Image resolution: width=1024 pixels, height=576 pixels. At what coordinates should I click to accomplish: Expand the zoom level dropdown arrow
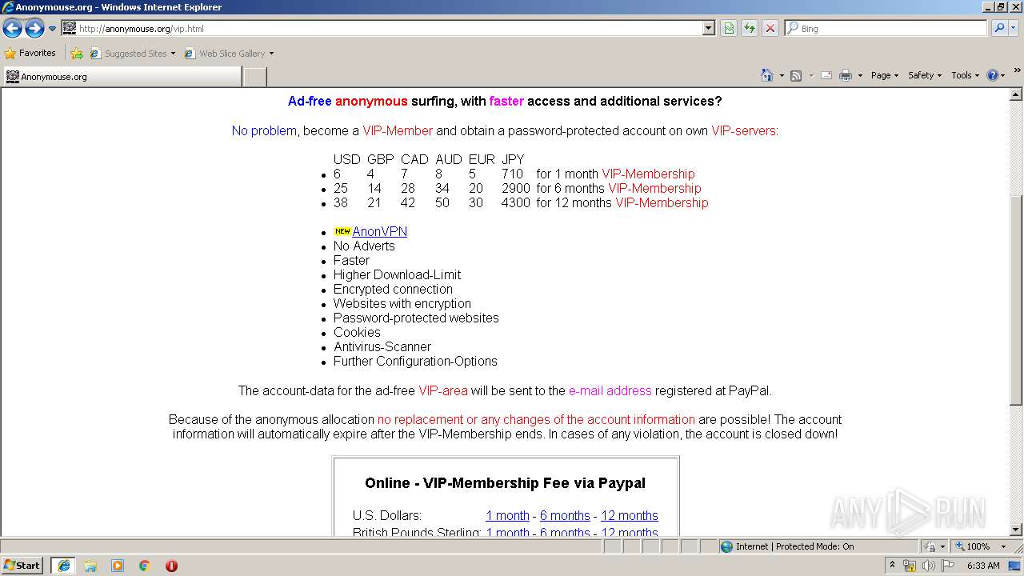coord(1003,546)
